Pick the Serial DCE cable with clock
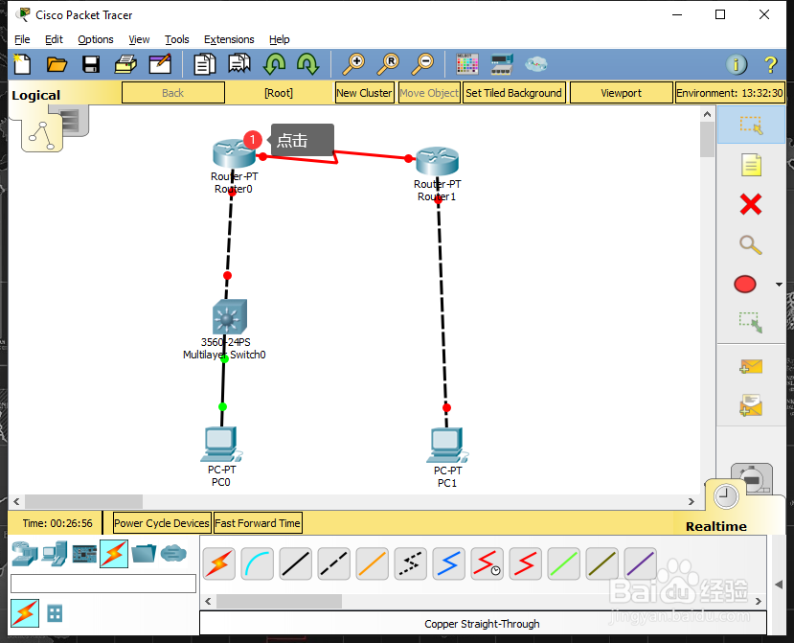Screen dimensions: 794x643 (488, 563)
